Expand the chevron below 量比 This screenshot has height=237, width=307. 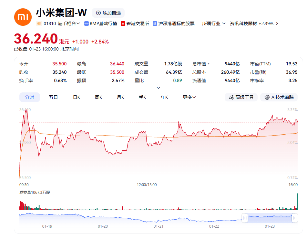pyautogui.click(x=159, y=87)
